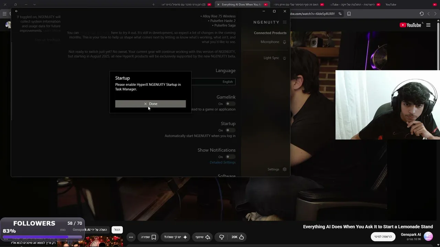The image size is (440, 247).
Task: Click the Followers goal progress bar
Action: pyautogui.click(x=42, y=237)
